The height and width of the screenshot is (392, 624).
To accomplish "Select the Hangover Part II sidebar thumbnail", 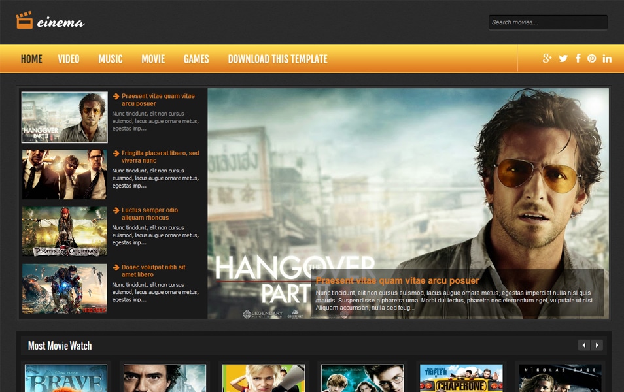I will [65, 118].
